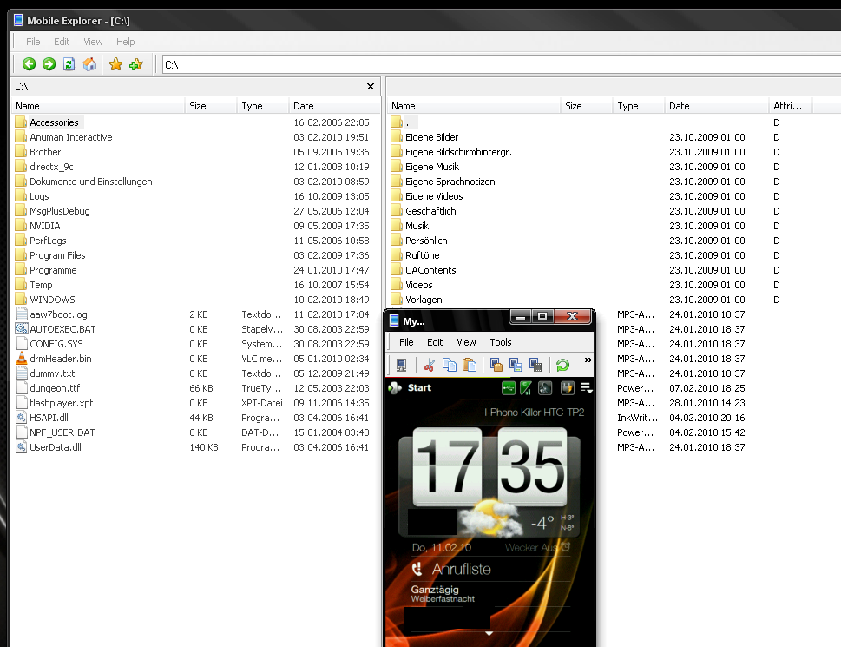This screenshot has height=647, width=841.
Task: Tap the battery charging icon on phone
Action: [567, 387]
